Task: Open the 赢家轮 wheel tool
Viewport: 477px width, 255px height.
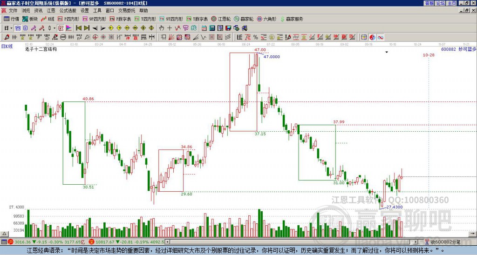Action: pos(244,19)
